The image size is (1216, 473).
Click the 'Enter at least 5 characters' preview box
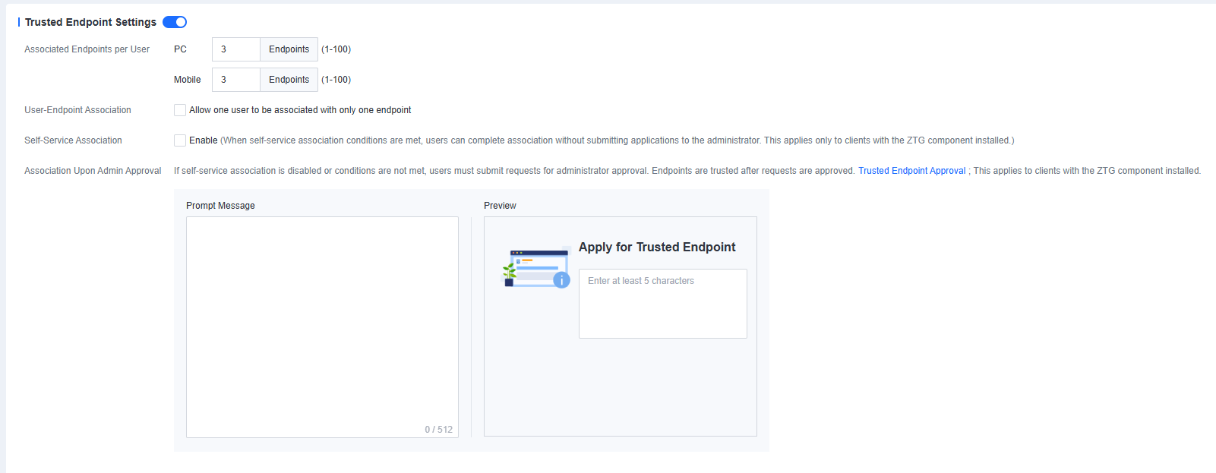pos(663,304)
